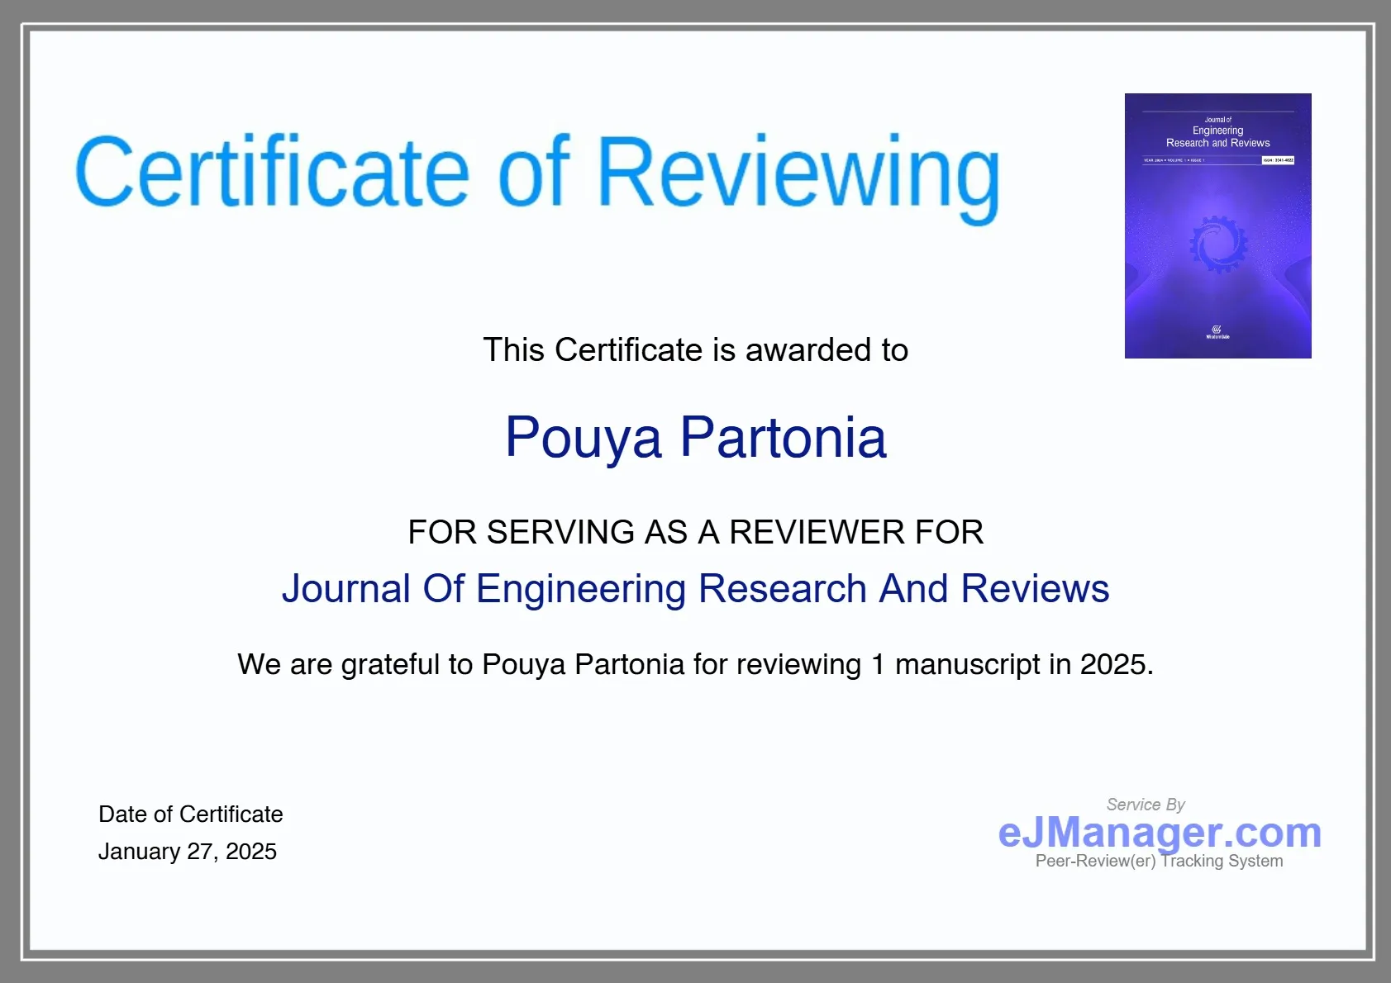Click 'FOR SERVING AS A REVIEWER FOR' line
The width and height of the screenshot is (1391, 983).
click(x=695, y=533)
